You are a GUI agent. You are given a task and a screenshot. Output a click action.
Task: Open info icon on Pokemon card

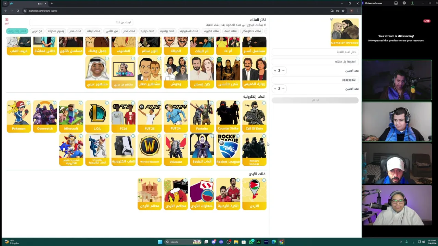pyautogui.click(x=28, y=103)
